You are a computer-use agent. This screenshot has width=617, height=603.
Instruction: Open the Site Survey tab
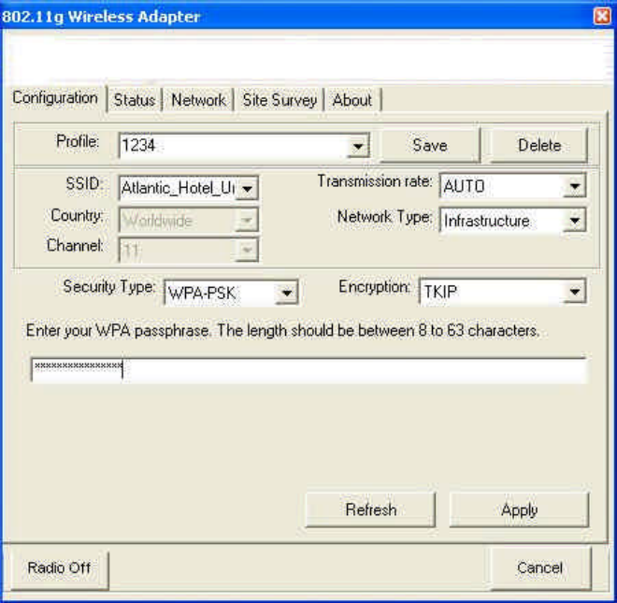(279, 100)
